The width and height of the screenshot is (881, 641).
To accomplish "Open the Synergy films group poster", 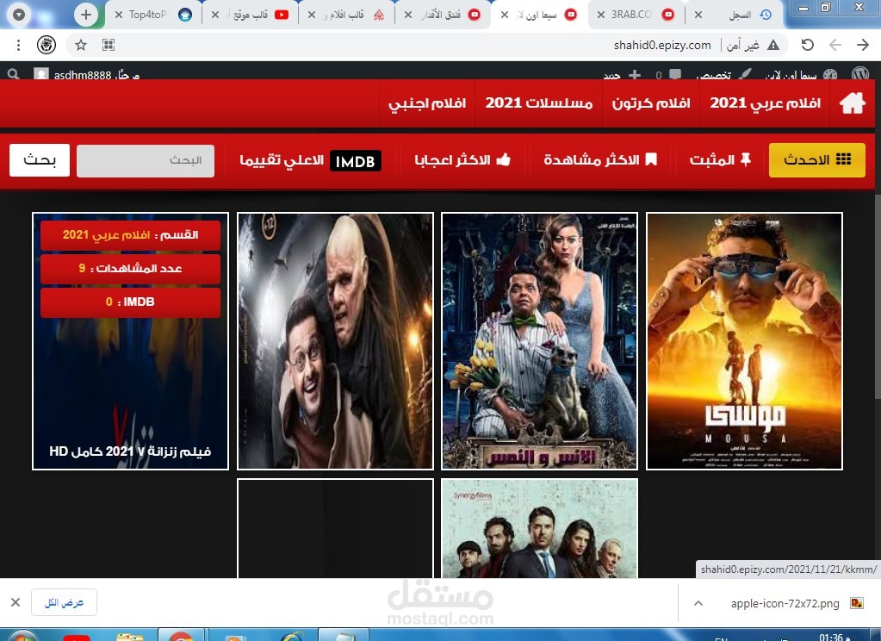I will 539,528.
